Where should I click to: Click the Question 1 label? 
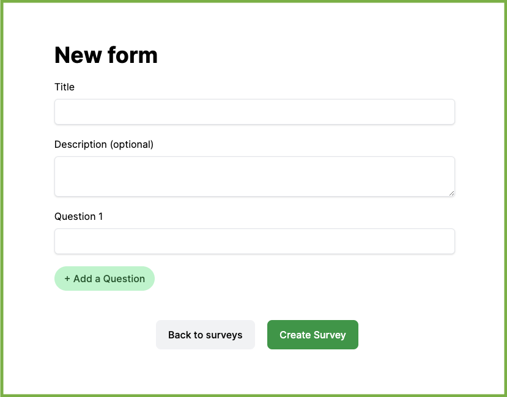[x=78, y=216]
